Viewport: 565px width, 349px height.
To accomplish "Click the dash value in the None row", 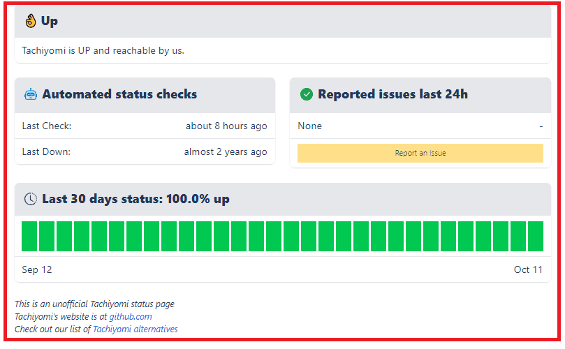I will [541, 126].
